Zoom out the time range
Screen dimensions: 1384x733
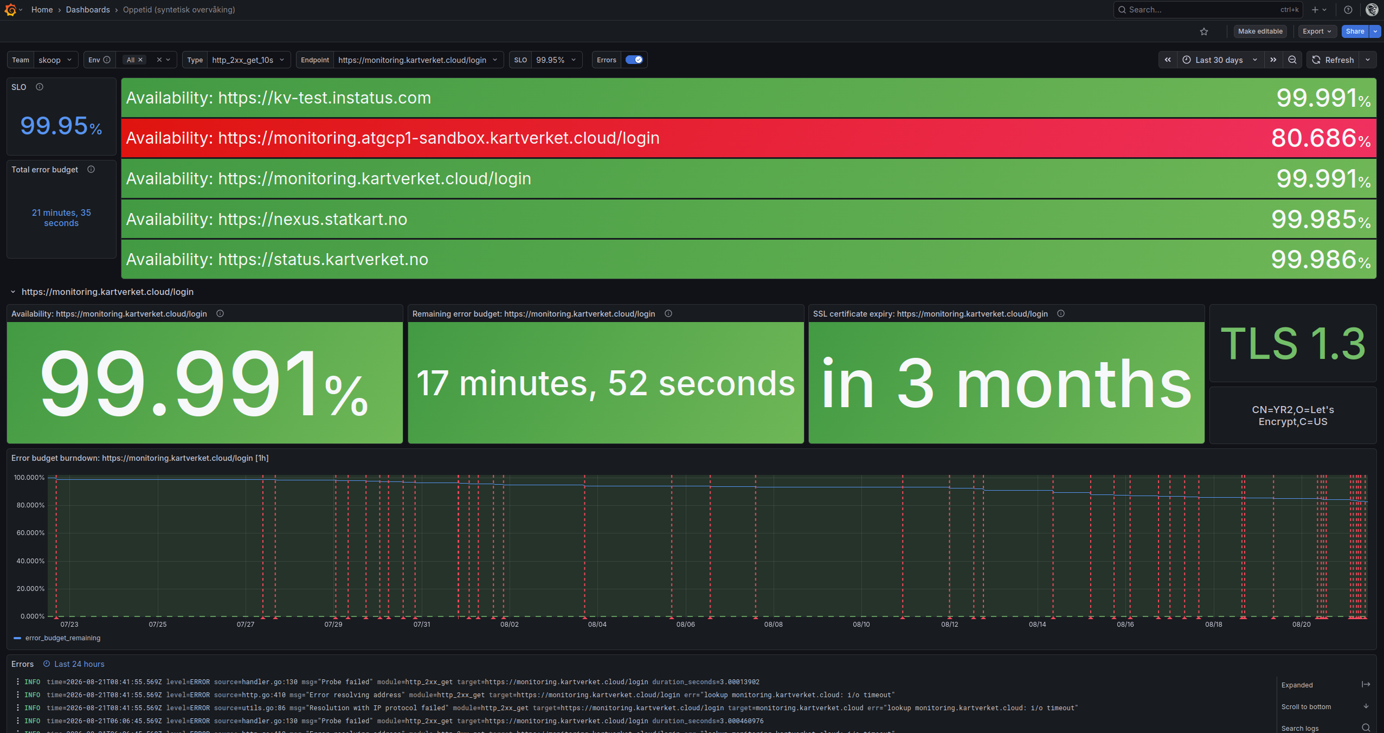click(x=1292, y=60)
